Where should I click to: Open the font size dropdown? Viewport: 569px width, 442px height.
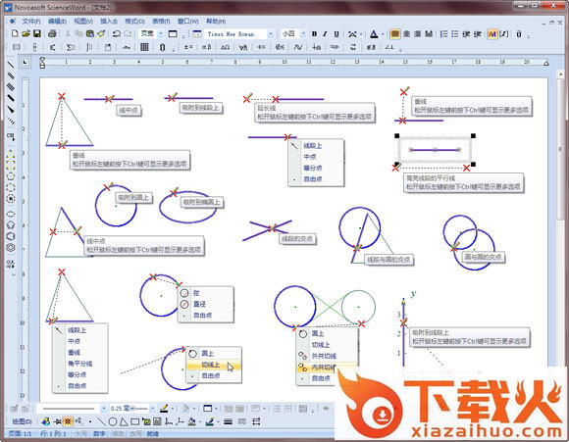303,33
